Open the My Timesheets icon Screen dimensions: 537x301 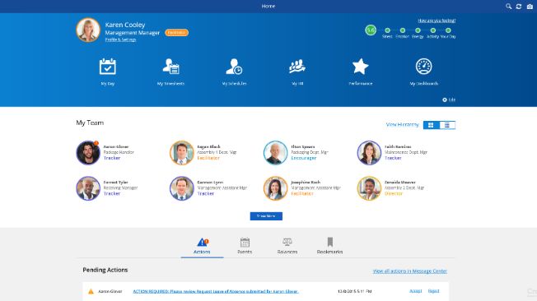170,67
